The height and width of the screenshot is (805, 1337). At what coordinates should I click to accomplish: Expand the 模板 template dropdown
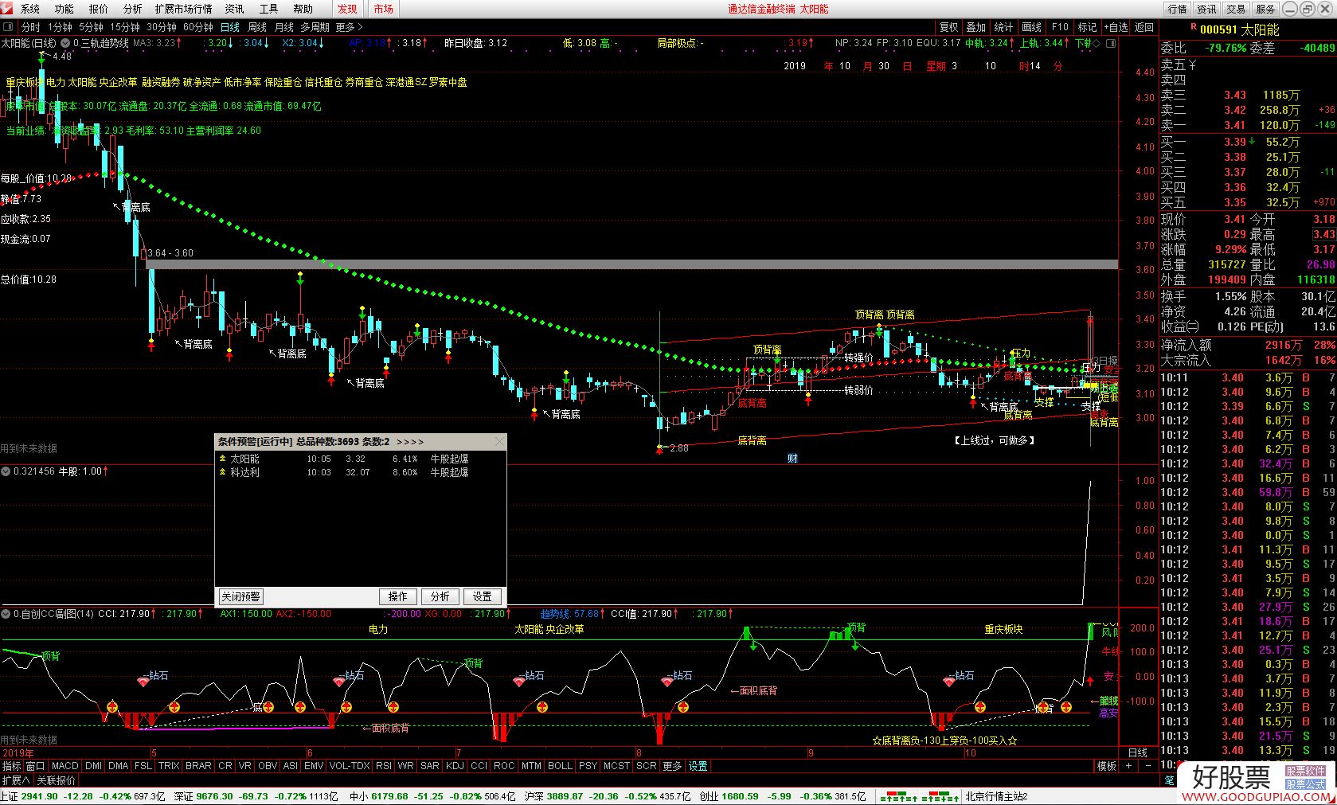click(1107, 766)
